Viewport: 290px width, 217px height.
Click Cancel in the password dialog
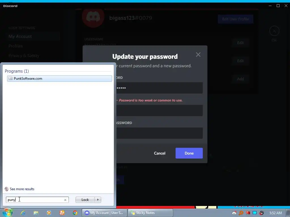(x=160, y=153)
